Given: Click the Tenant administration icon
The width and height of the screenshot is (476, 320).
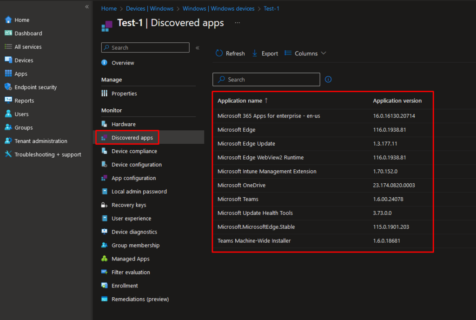Looking at the screenshot, I should point(8,141).
